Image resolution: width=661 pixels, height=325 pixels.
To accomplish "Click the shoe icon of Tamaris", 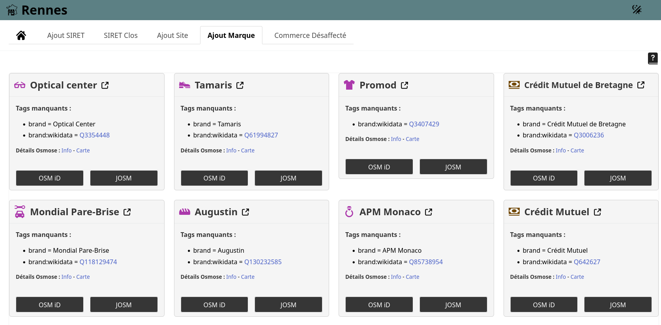I will click(185, 85).
